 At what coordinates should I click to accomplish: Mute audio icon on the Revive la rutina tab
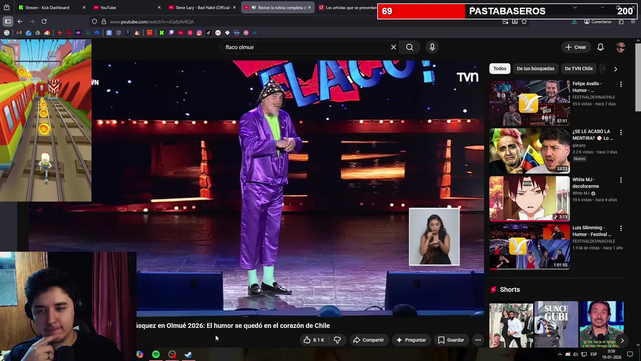coord(254,8)
